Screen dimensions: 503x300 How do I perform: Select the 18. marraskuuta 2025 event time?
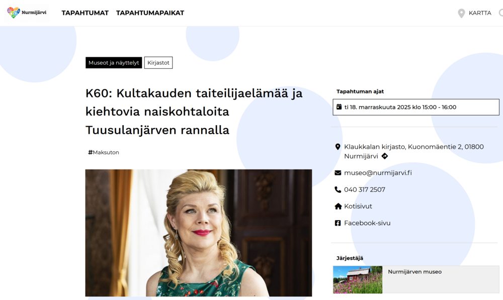pyautogui.click(x=400, y=107)
